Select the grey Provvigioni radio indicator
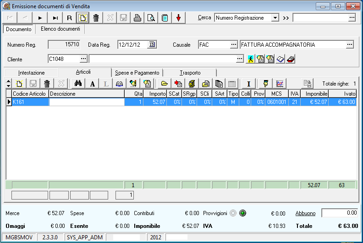Viewport: 363px width, 243px height. [x=233, y=213]
